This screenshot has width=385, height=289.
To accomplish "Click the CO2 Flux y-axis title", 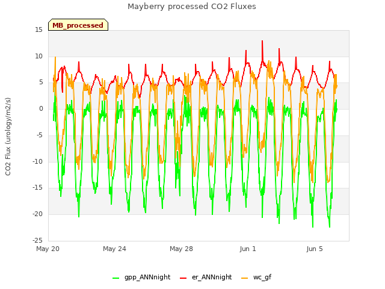I will 8,137.
